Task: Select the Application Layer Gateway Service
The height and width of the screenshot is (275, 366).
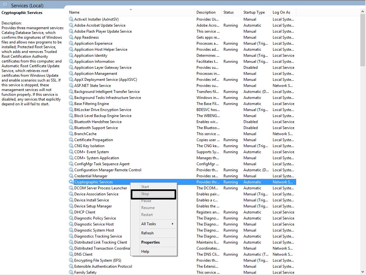Action: pyautogui.click(x=182, y=68)
